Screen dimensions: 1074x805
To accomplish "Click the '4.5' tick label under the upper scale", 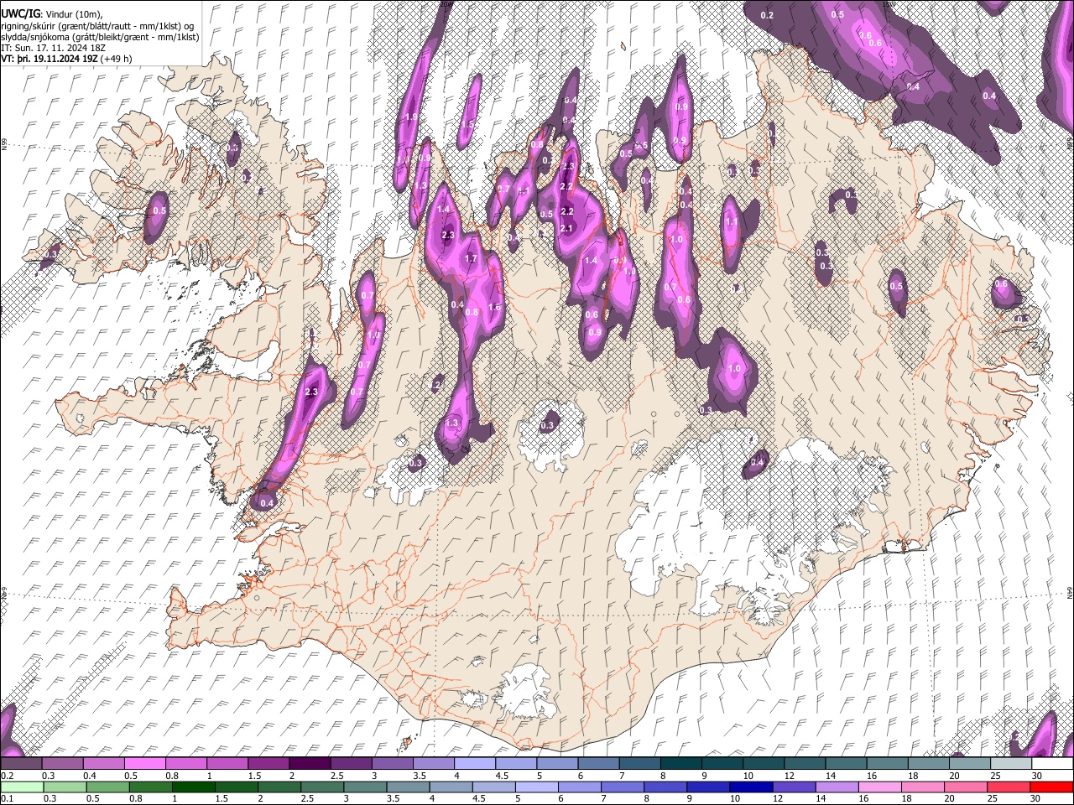I will 503,776.
